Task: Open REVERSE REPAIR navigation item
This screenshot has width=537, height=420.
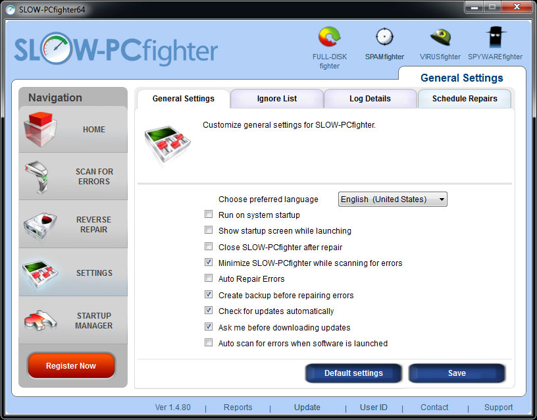Action: click(x=73, y=224)
